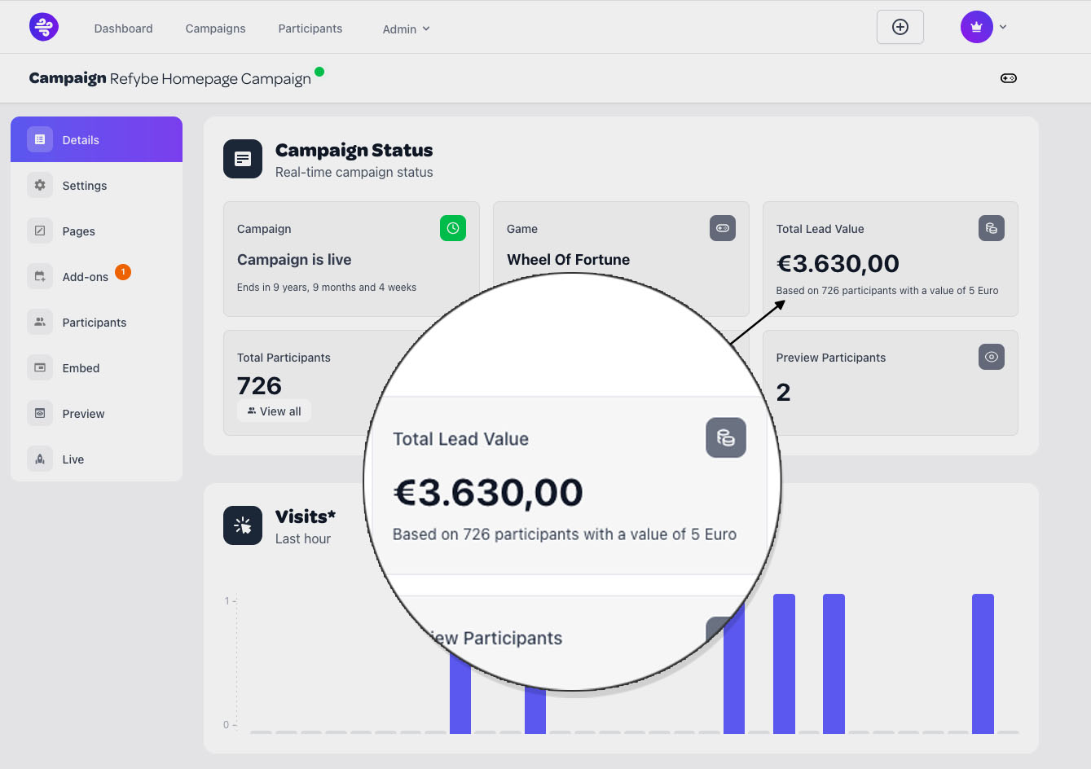Image resolution: width=1091 pixels, height=769 pixels.
Task: Open Settings from the sidebar gear icon
Action: point(39,185)
